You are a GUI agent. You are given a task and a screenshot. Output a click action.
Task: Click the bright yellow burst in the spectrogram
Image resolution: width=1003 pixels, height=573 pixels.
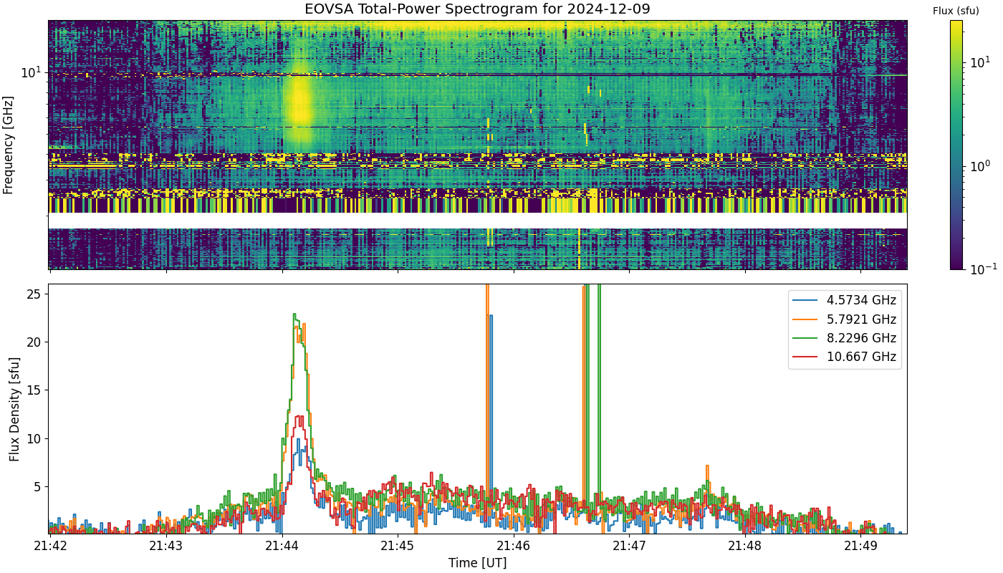(x=298, y=107)
